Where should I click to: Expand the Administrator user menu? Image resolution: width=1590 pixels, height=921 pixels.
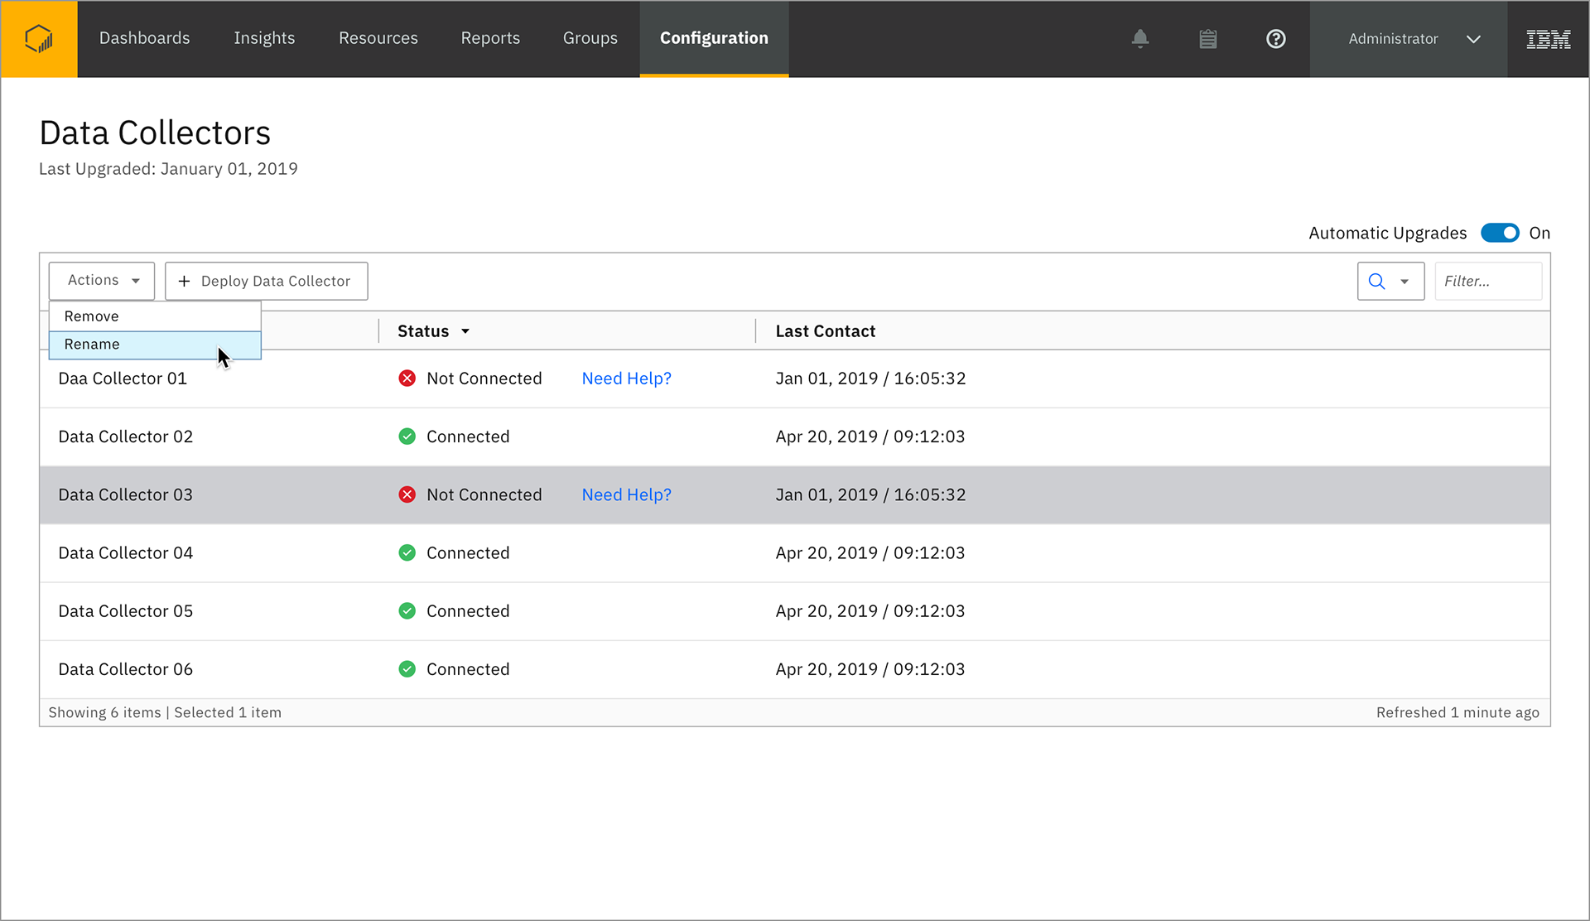click(x=1408, y=39)
